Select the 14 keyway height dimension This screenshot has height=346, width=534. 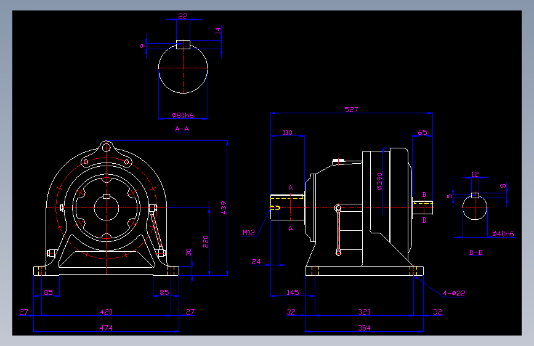218,31
